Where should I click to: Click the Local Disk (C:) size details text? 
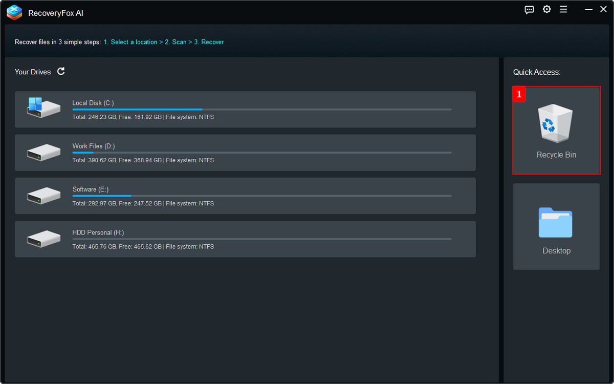(x=143, y=117)
